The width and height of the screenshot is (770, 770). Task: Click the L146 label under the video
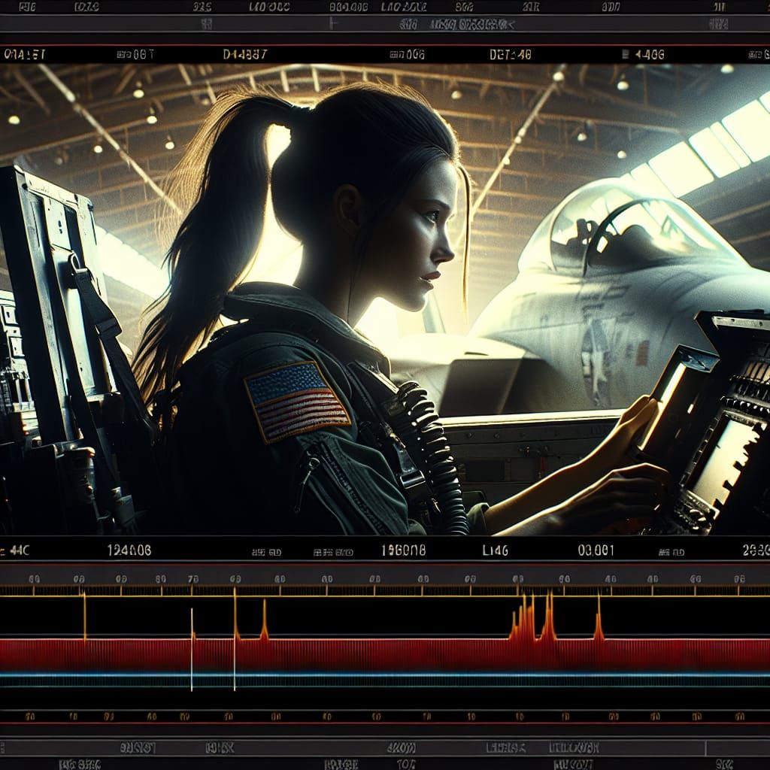[x=495, y=550]
